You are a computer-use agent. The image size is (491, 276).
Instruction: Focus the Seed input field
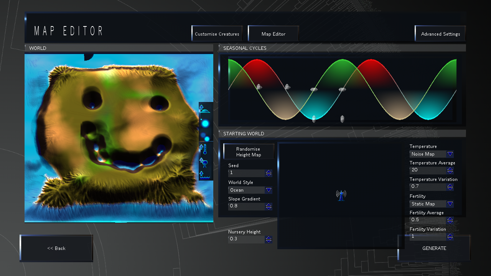pyautogui.click(x=247, y=173)
